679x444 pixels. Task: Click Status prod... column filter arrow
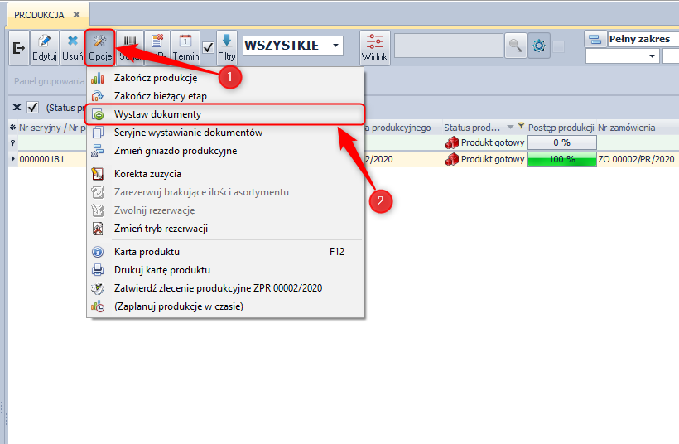tap(510, 127)
